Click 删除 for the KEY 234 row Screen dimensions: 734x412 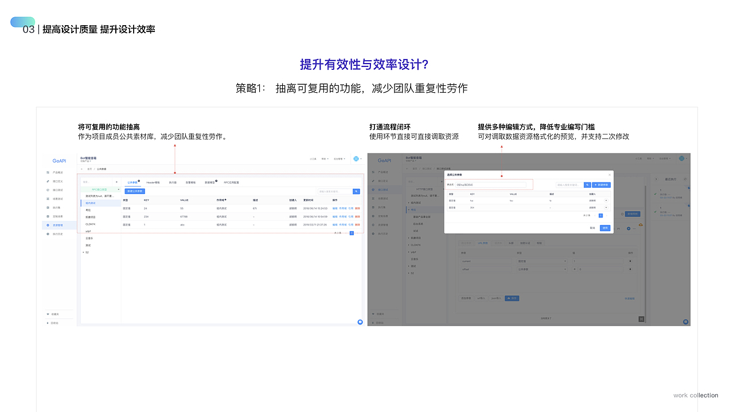(x=357, y=216)
